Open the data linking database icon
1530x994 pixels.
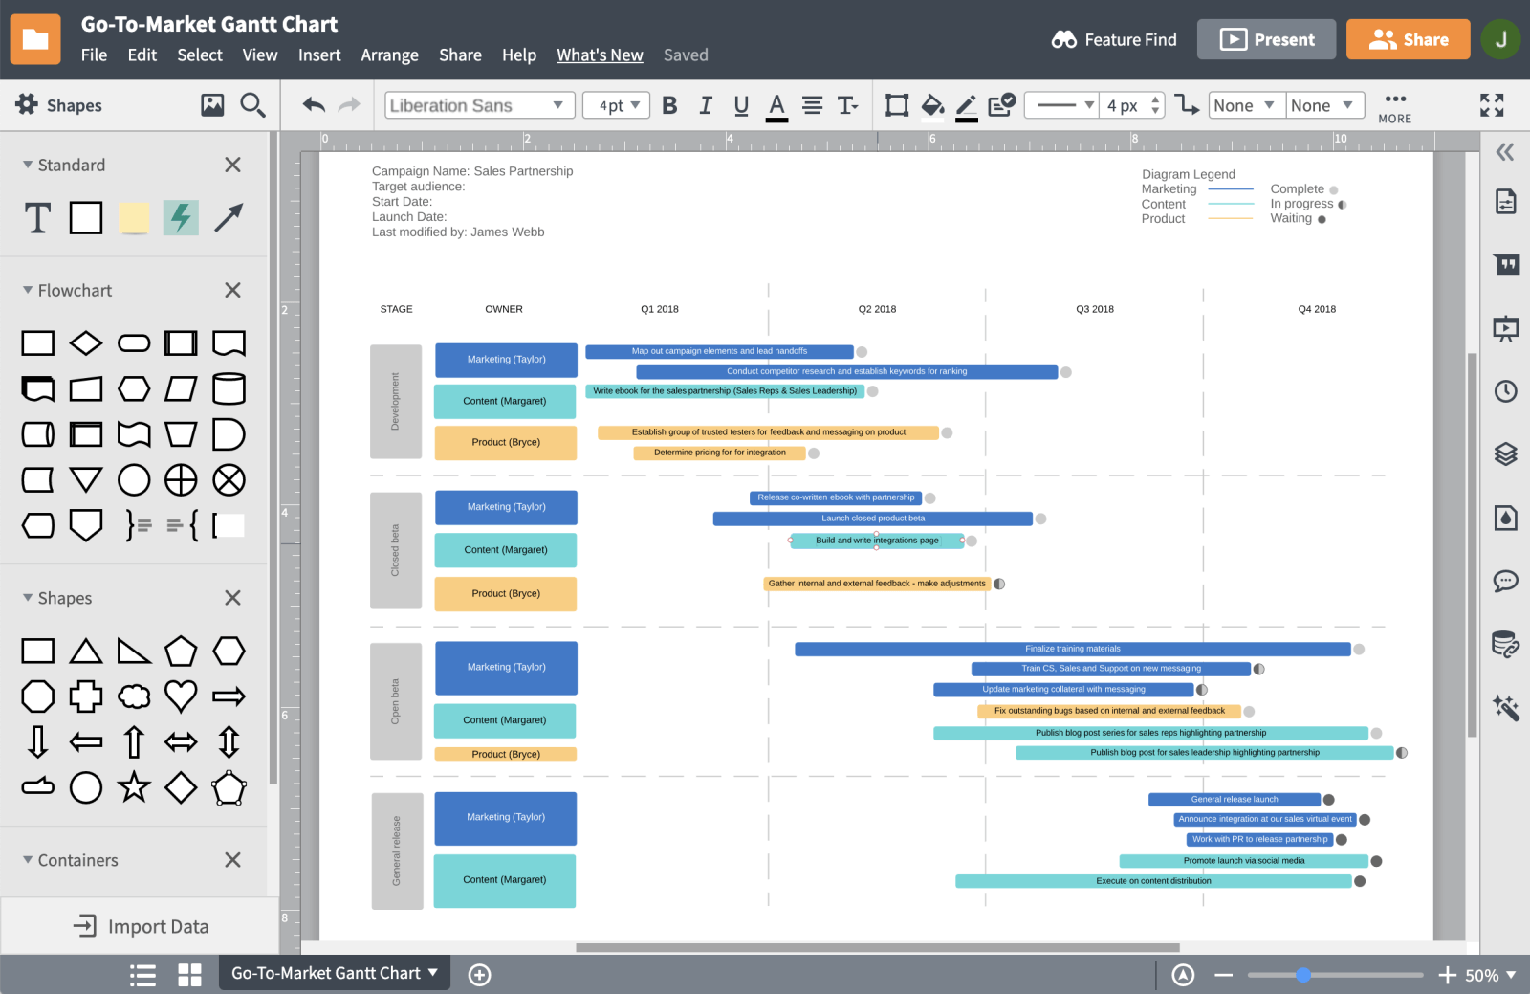point(1505,644)
